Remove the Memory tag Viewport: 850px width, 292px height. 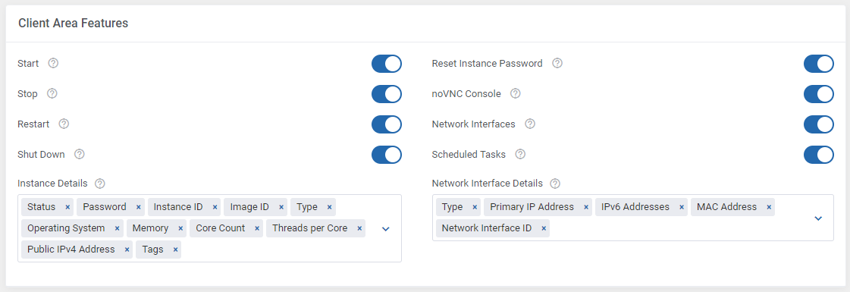coord(180,228)
